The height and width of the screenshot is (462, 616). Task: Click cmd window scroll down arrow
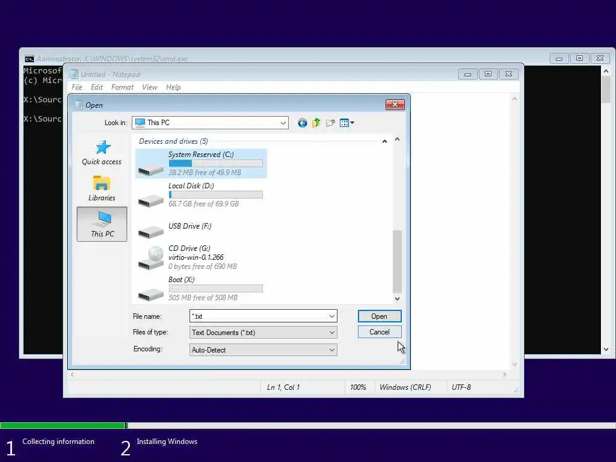click(x=606, y=350)
